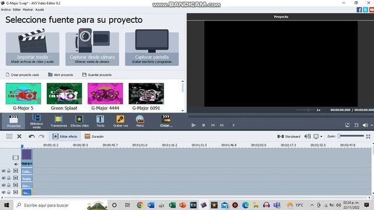Open the Editar menu
This screenshot has width=374, height=210.
tap(17, 10)
